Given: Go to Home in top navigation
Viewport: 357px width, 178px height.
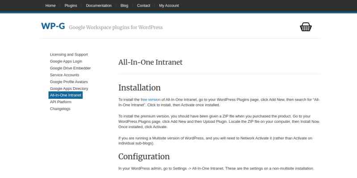Looking at the screenshot, I should click(x=50, y=5).
